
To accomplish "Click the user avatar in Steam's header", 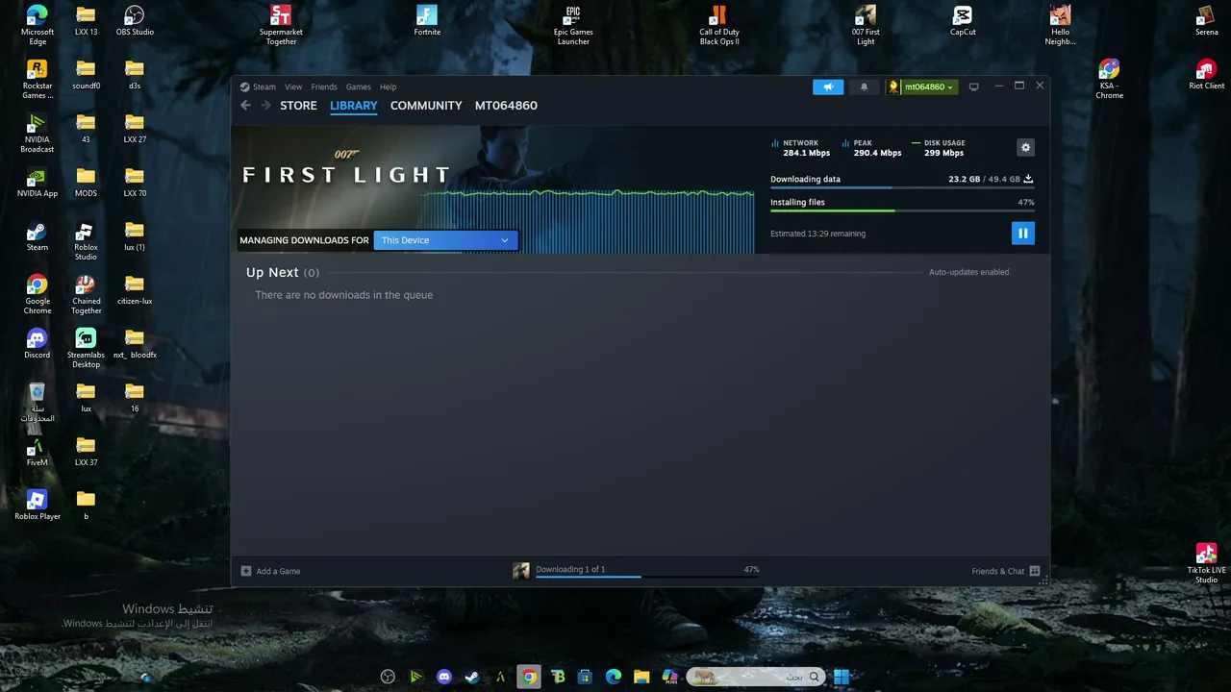I will tap(893, 86).
